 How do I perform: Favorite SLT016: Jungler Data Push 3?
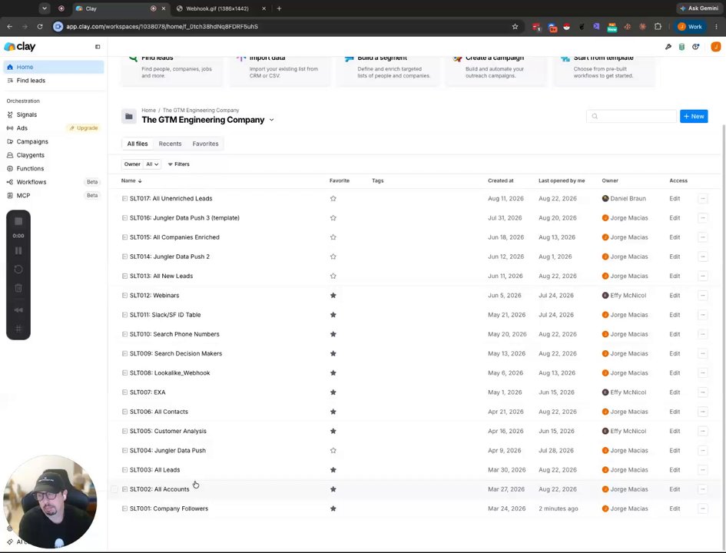[333, 218]
